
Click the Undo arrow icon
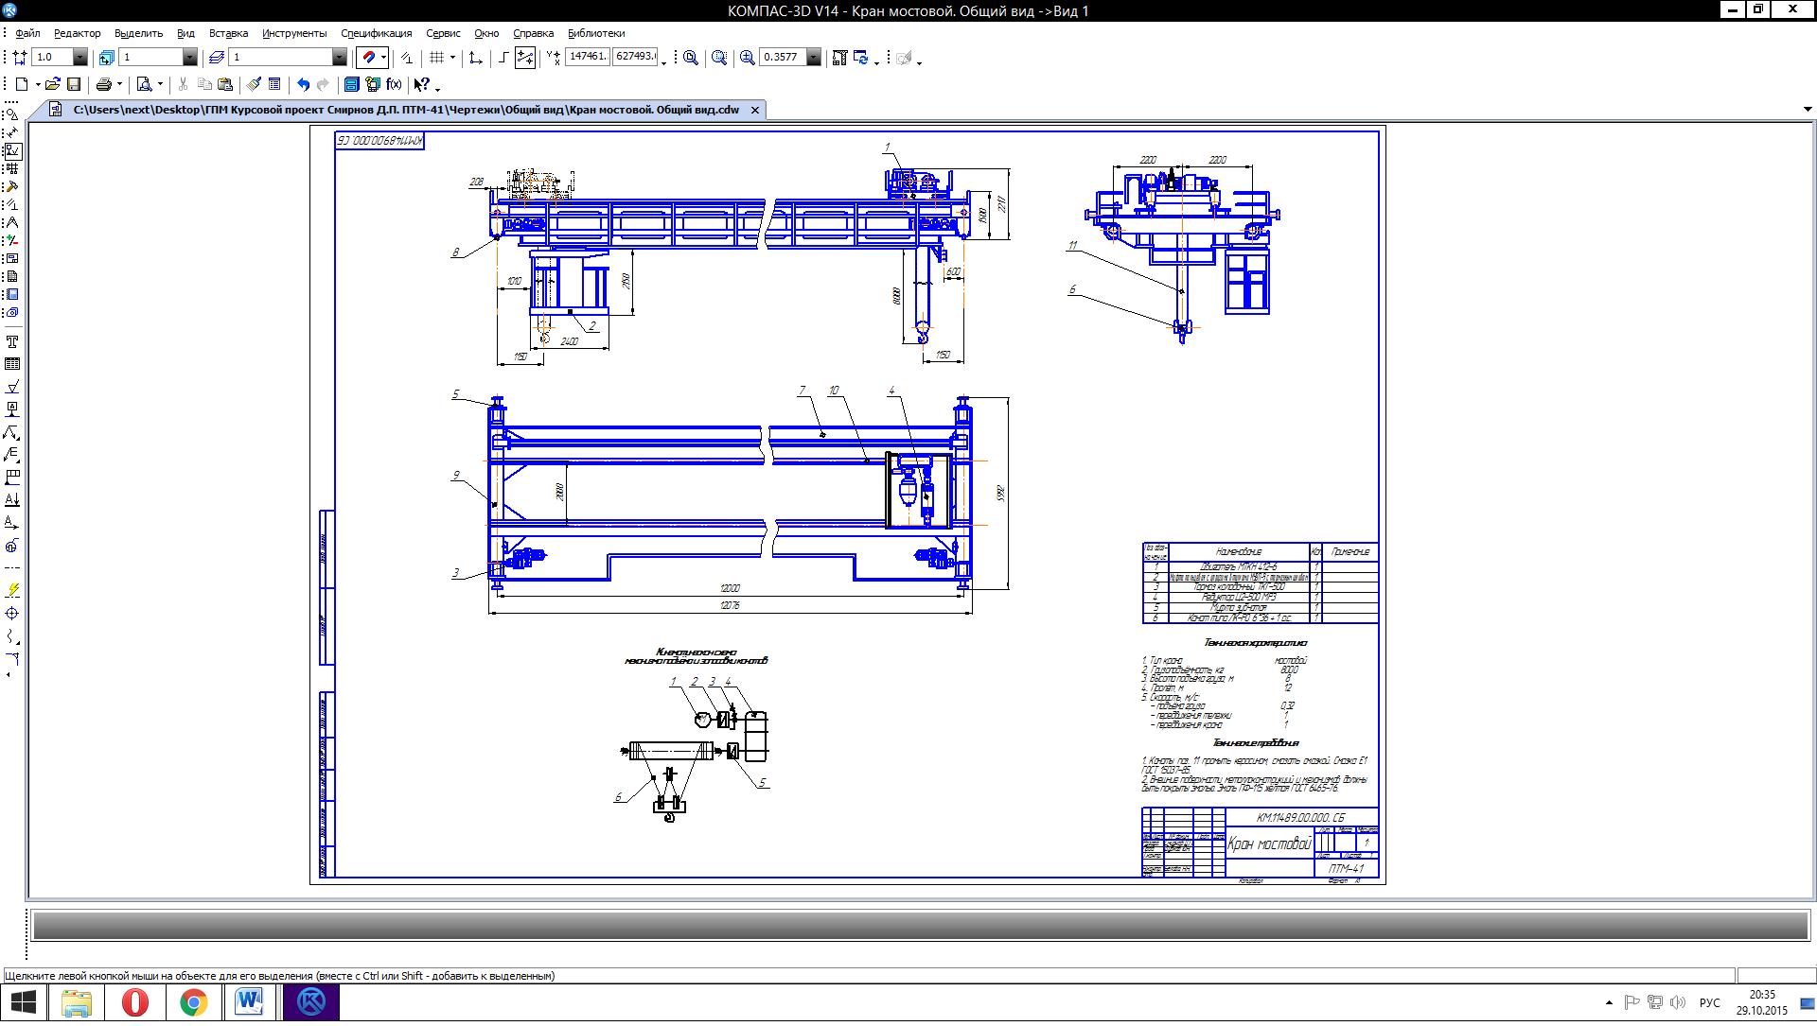coord(303,84)
